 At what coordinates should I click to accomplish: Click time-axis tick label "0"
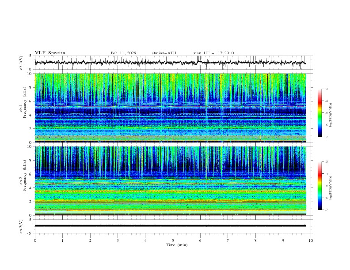(x=35, y=240)
